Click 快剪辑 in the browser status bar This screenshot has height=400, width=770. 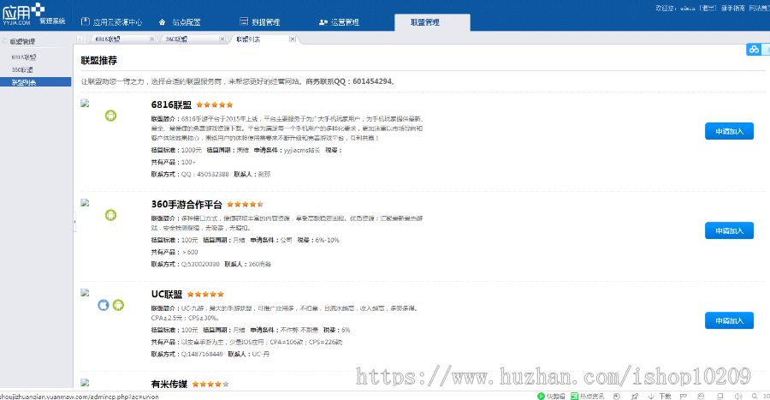coord(551,396)
